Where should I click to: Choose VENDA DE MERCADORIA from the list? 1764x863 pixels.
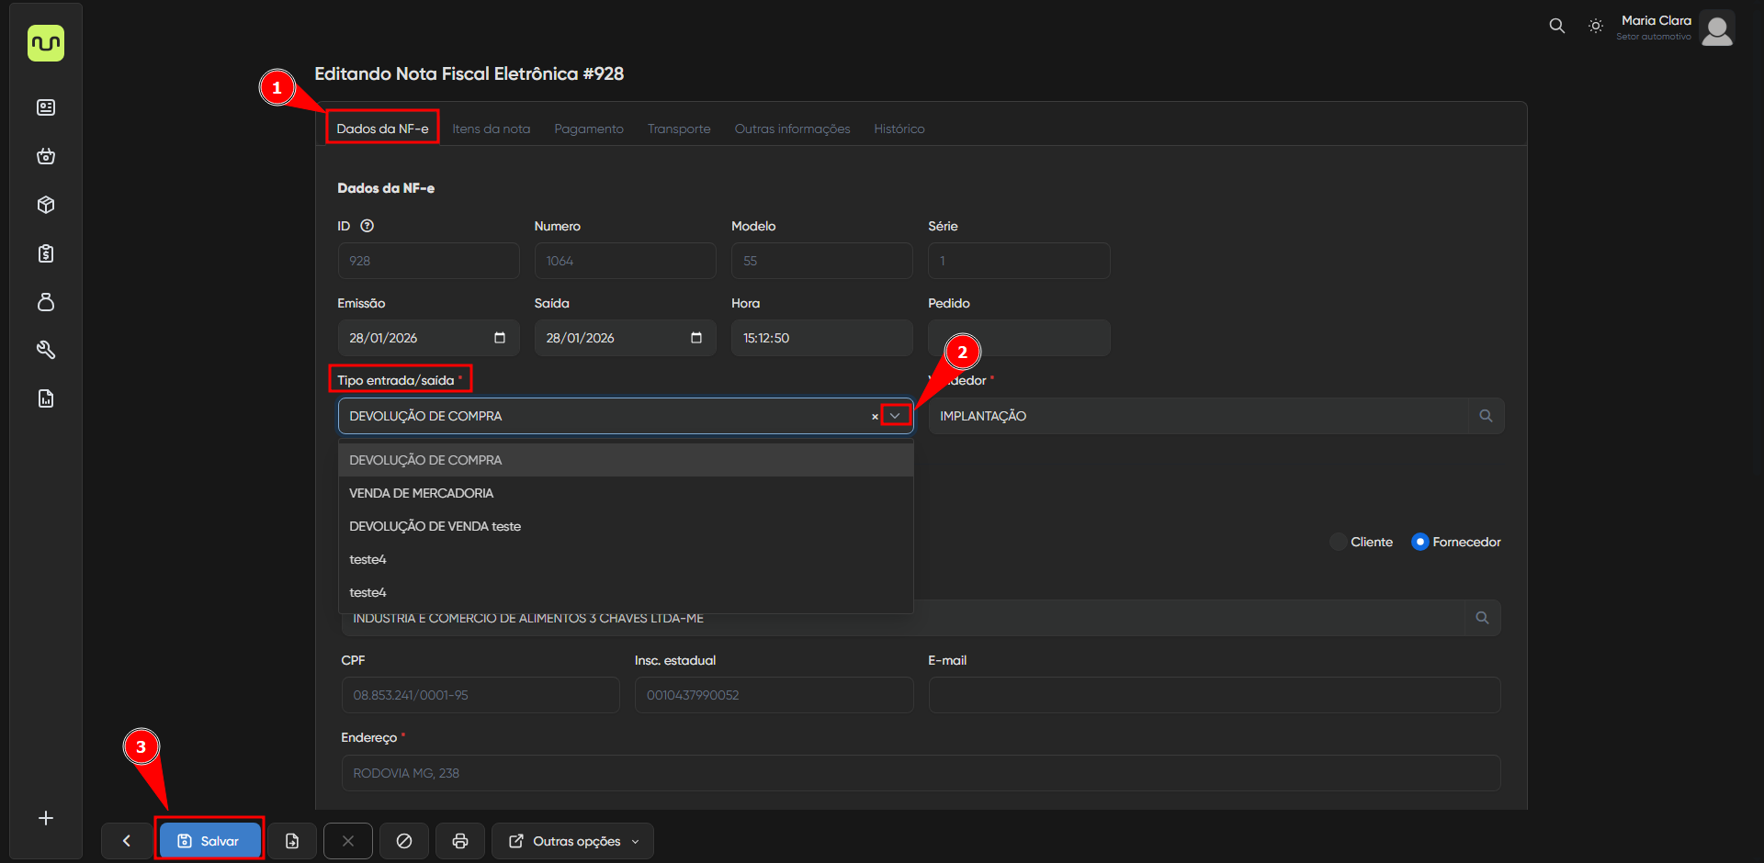pyautogui.click(x=422, y=493)
